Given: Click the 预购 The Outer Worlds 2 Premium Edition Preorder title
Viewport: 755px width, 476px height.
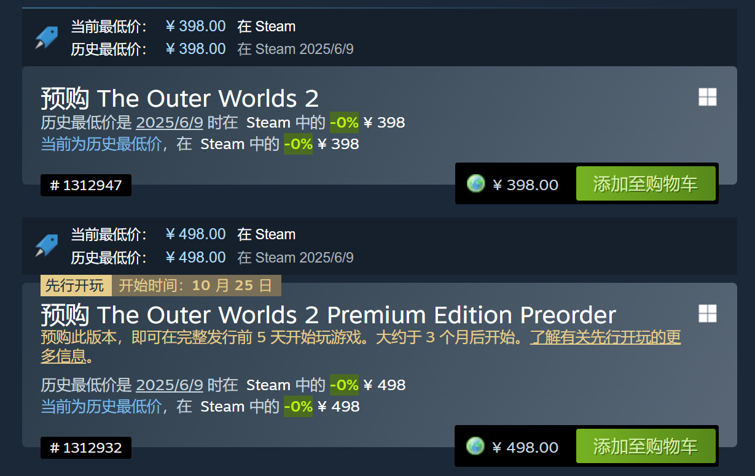Looking at the screenshot, I should (x=328, y=315).
